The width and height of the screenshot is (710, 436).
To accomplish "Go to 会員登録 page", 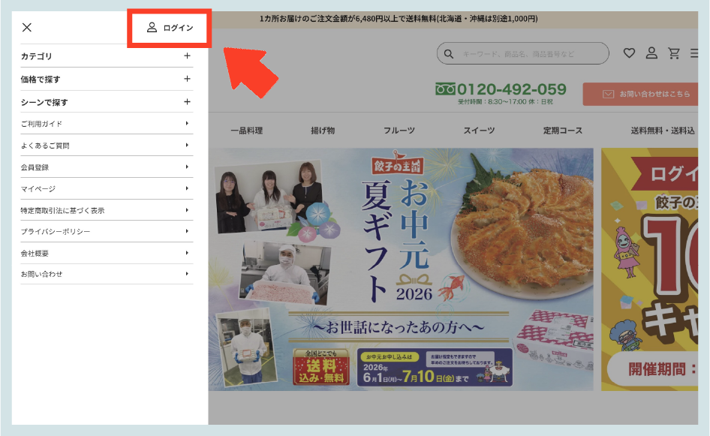I will click(107, 167).
